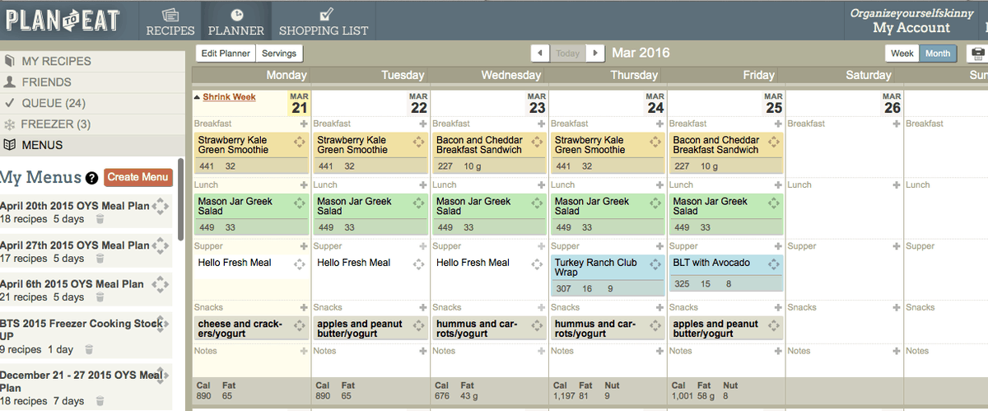988x411 pixels.
Task: Collapse the week with Shrink Week
Action: click(229, 97)
